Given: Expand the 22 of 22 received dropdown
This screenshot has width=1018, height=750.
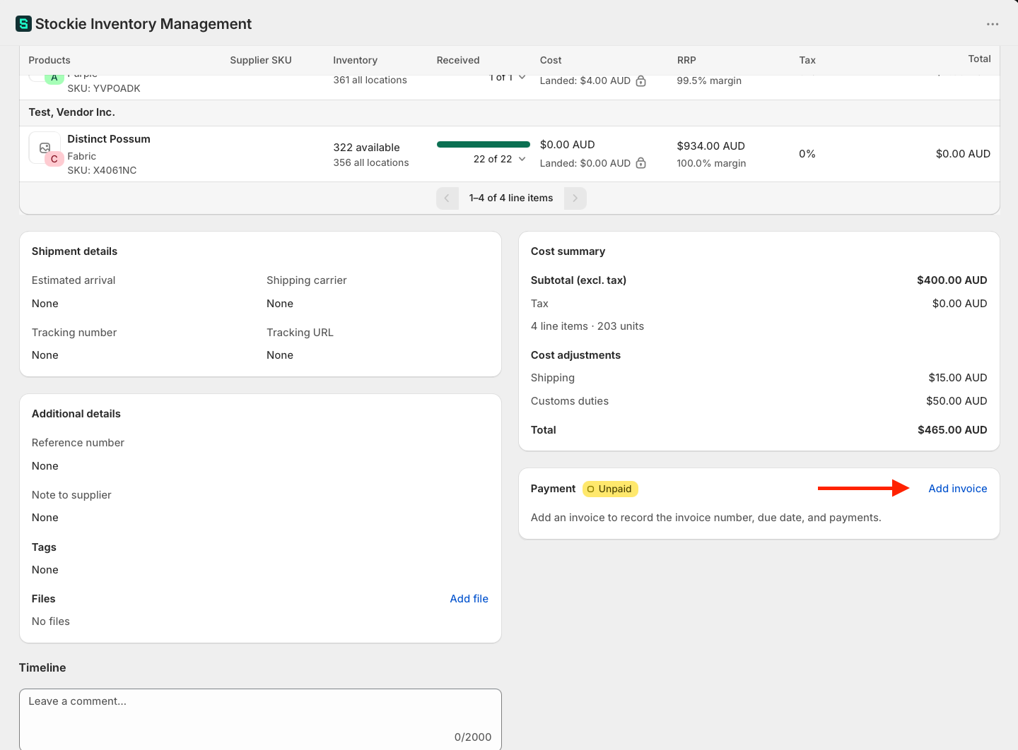Looking at the screenshot, I should [500, 159].
